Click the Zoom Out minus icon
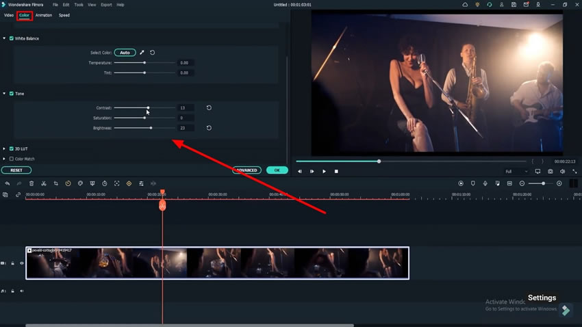Viewport: 582px width, 327px height. [522, 183]
